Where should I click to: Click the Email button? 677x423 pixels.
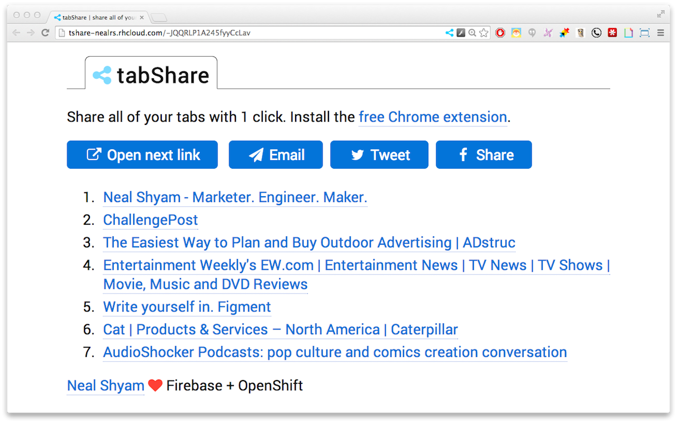(x=276, y=155)
